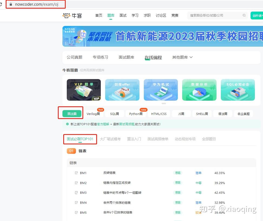Open the 官方题解 link
The width and height of the screenshot is (263, 221).
click(x=103, y=124)
